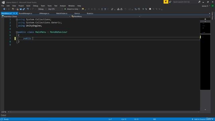Click the Quick Launch search magnifier icon
The width and height of the screenshot is (215, 121).
199,2
